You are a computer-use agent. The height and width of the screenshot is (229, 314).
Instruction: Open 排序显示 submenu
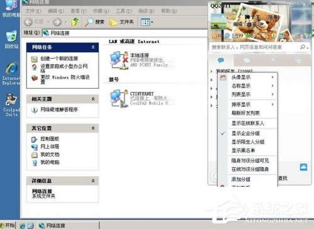tap(252, 104)
